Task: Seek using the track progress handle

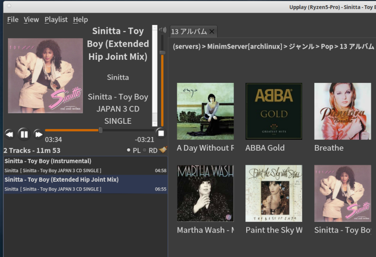Action: tap(101, 130)
